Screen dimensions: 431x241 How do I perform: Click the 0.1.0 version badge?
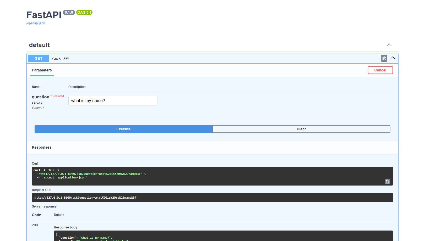click(x=69, y=12)
